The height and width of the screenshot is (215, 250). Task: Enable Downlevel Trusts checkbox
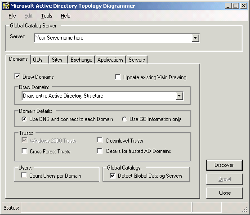[x=99, y=140]
